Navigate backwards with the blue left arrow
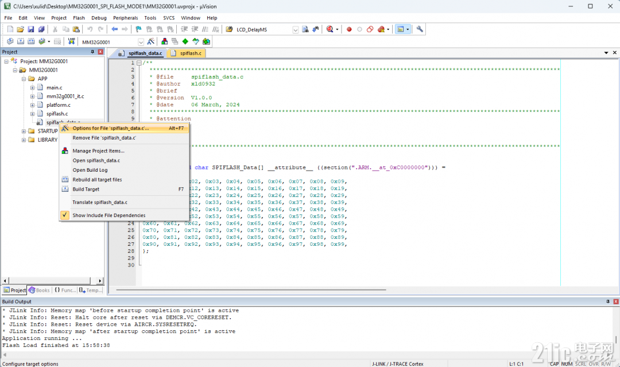This screenshot has width=620, height=367. coord(115,29)
